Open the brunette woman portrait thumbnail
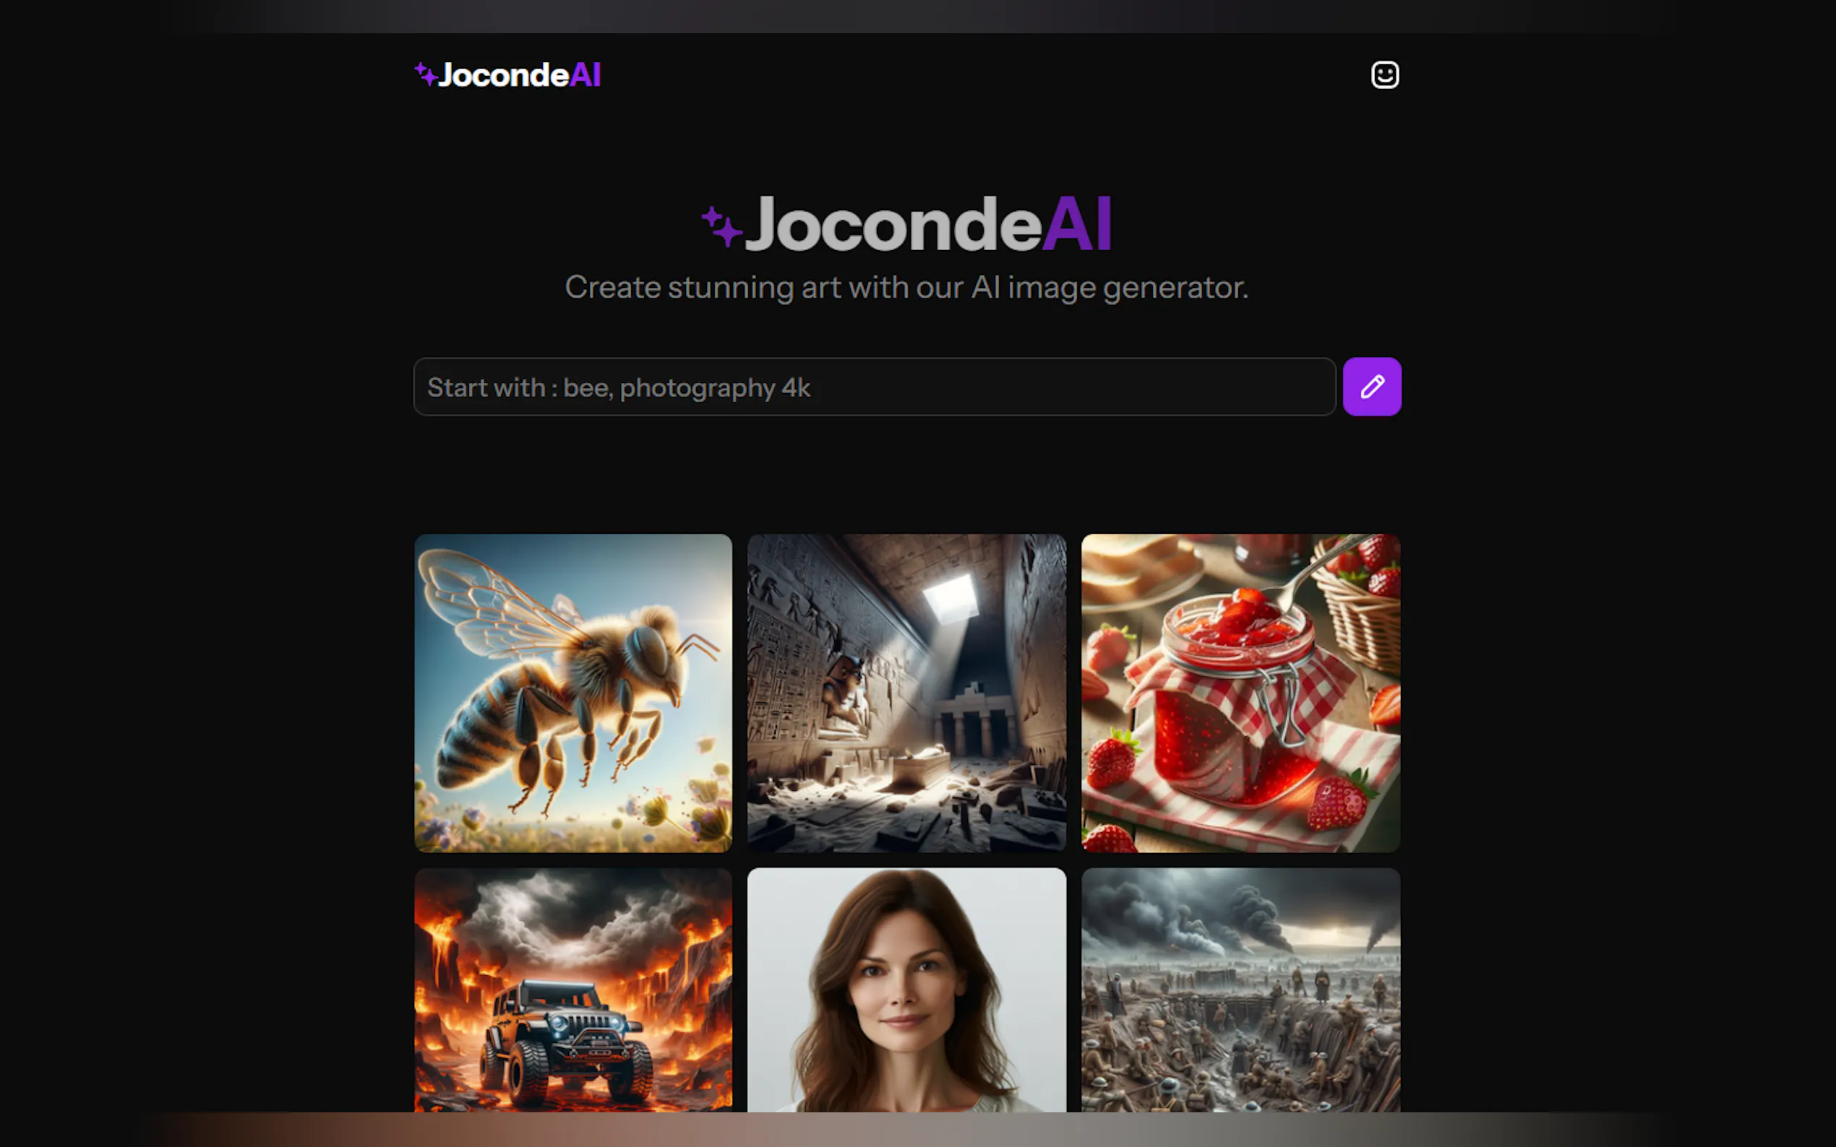The height and width of the screenshot is (1147, 1836). pos(906,990)
